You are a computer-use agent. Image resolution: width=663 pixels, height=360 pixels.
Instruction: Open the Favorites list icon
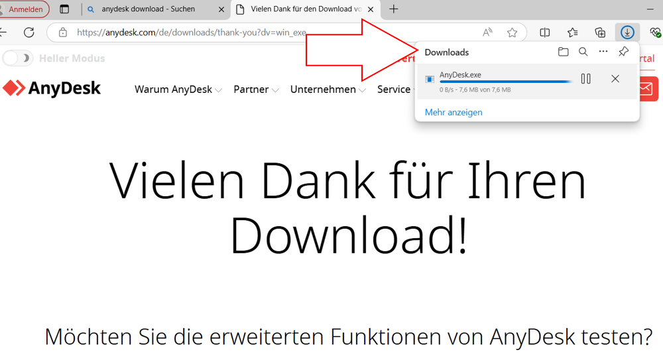(x=573, y=32)
